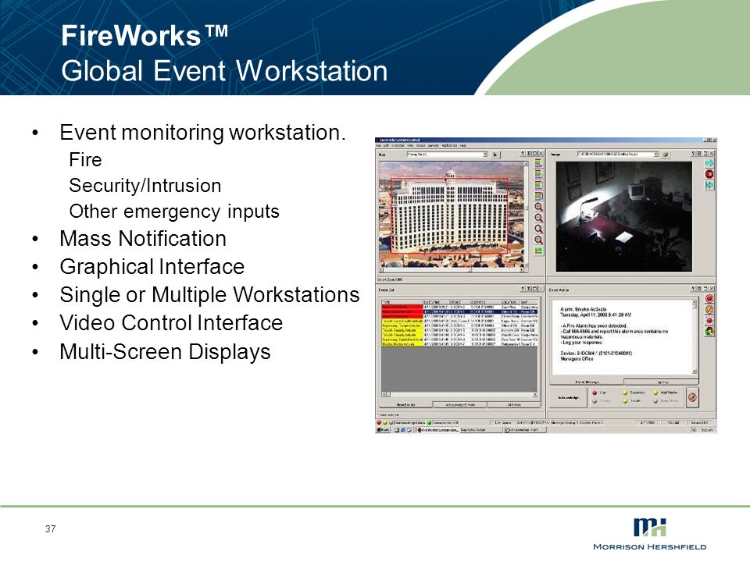Click the green icon below the map magnifiers
Viewport: 750px width, 562px height.
(538, 251)
